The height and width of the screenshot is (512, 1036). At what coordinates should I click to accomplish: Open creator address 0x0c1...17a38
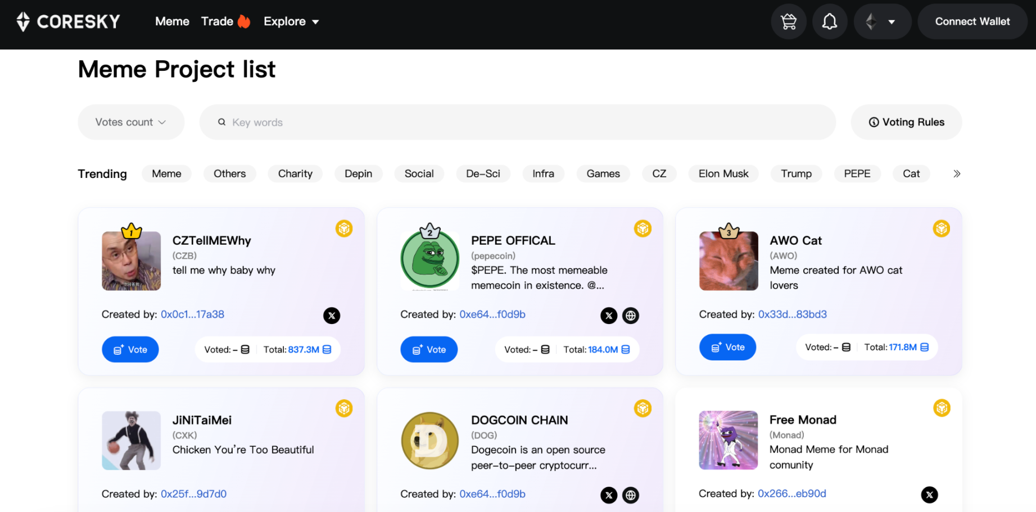(x=192, y=314)
